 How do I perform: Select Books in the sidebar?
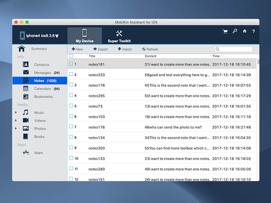pos(39,136)
